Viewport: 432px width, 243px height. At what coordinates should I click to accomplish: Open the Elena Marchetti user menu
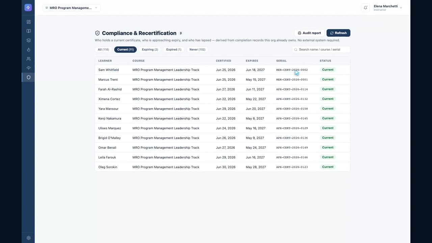[x=388, y=8]
